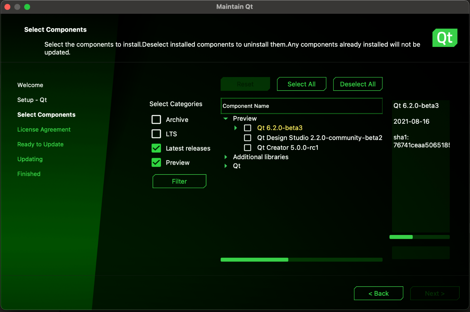Click the Select All button
Viewport: 470px width, 312px height.
click(x=301, y=84)
